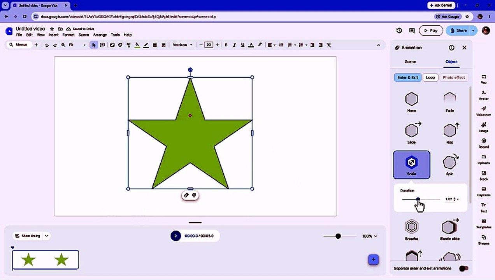
Task: Open the Avatar sidebar tool
Action: [x=484, y=95]
